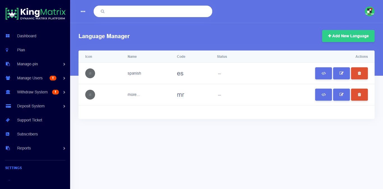
Task: Edit the spanish language entry
Action: coord(342,73)
